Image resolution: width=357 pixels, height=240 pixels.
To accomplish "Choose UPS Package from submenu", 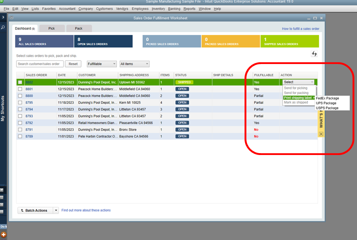I will click(326, 103).
